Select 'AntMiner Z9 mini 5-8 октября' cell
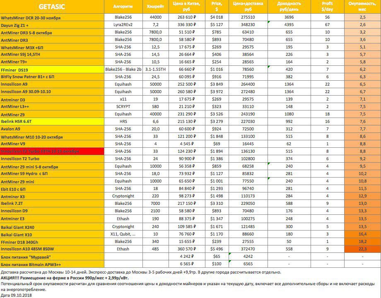 coord(52,167)
